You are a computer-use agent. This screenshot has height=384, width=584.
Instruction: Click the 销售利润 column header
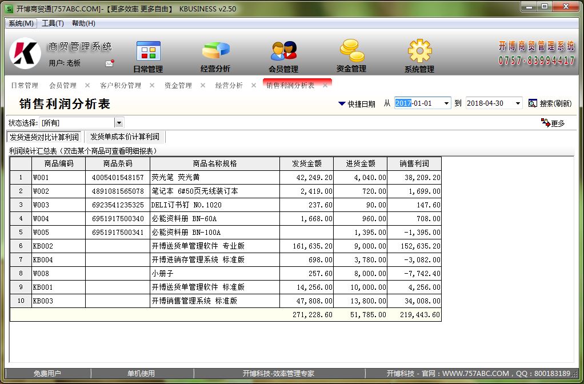pyautogui.click(x=414, y=163)
